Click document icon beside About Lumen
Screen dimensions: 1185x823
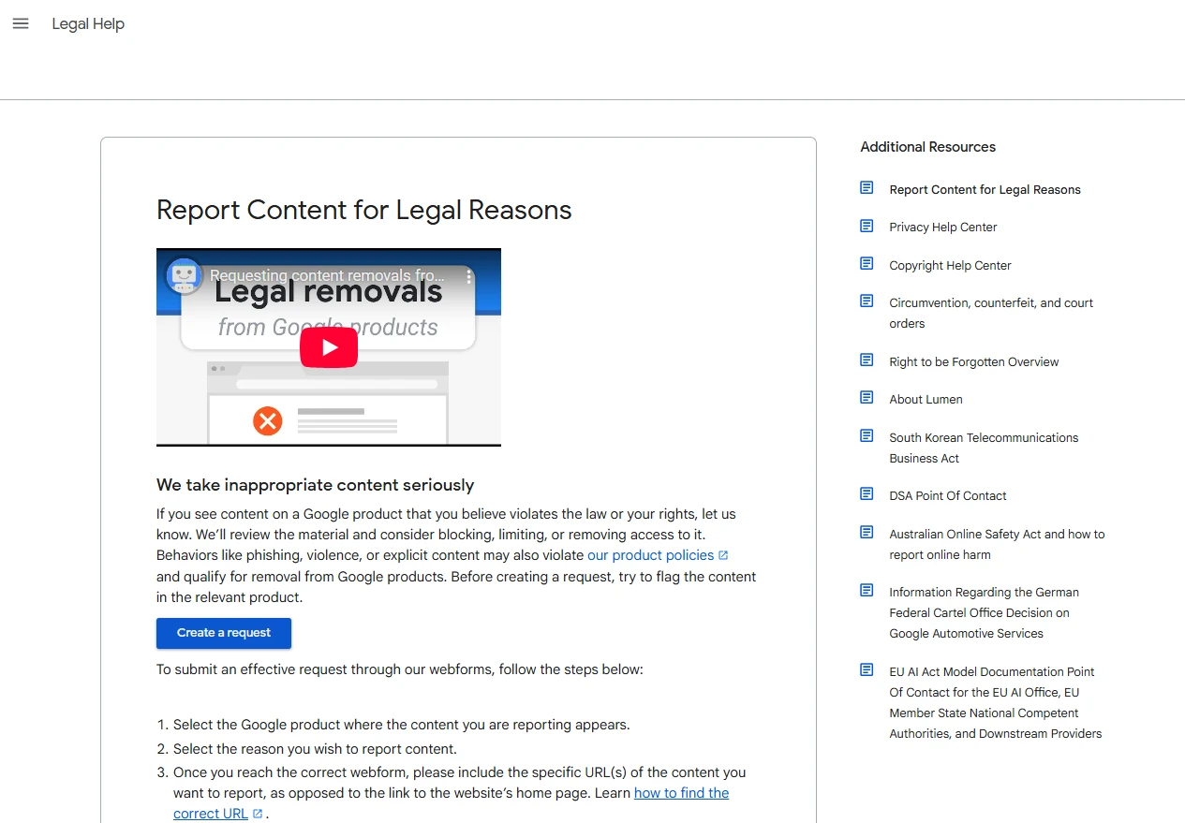[867, 398]
